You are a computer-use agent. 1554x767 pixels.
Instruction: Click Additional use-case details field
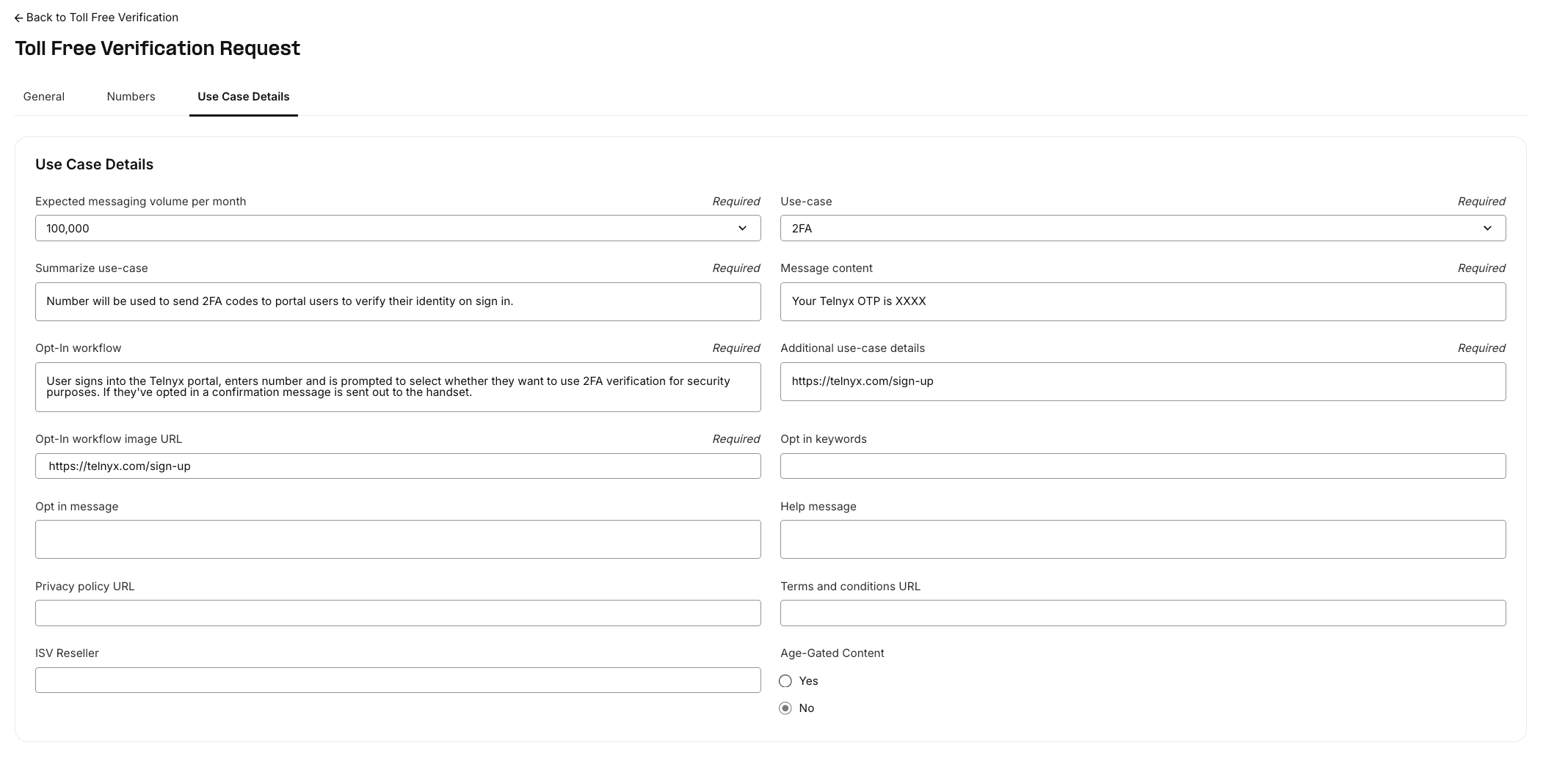click(x=1142, y=381)
